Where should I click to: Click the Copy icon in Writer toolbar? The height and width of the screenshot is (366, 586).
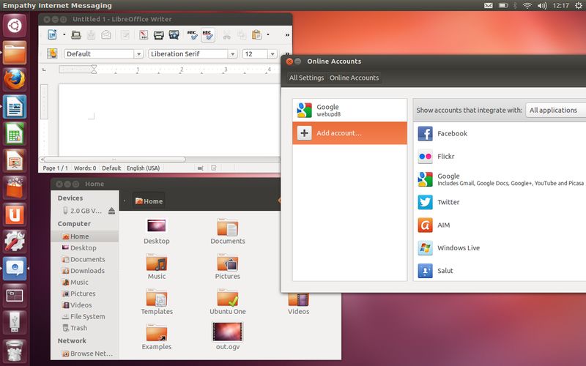pyautogui.click(x=242, y=34)
